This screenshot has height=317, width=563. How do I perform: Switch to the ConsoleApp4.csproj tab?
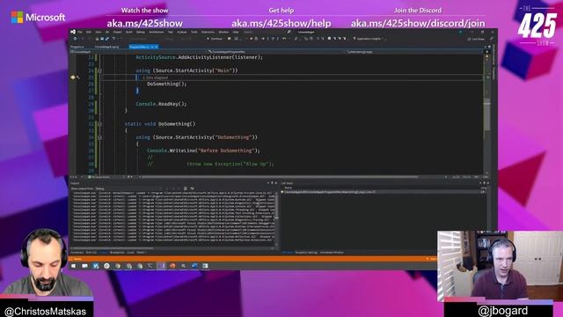(x=106, y=47)
